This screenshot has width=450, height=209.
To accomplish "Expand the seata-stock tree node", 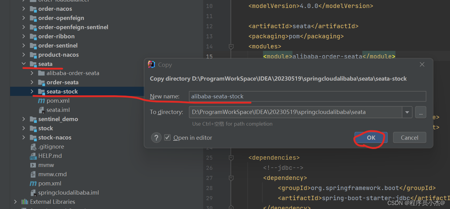I will (x=32, y=92).
